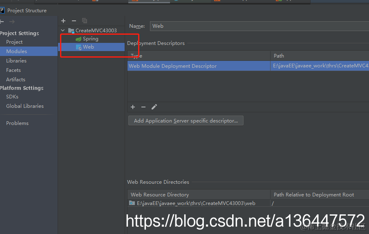
Task: Click the IntelliJ icon in title bar
Action: point(2,10)
